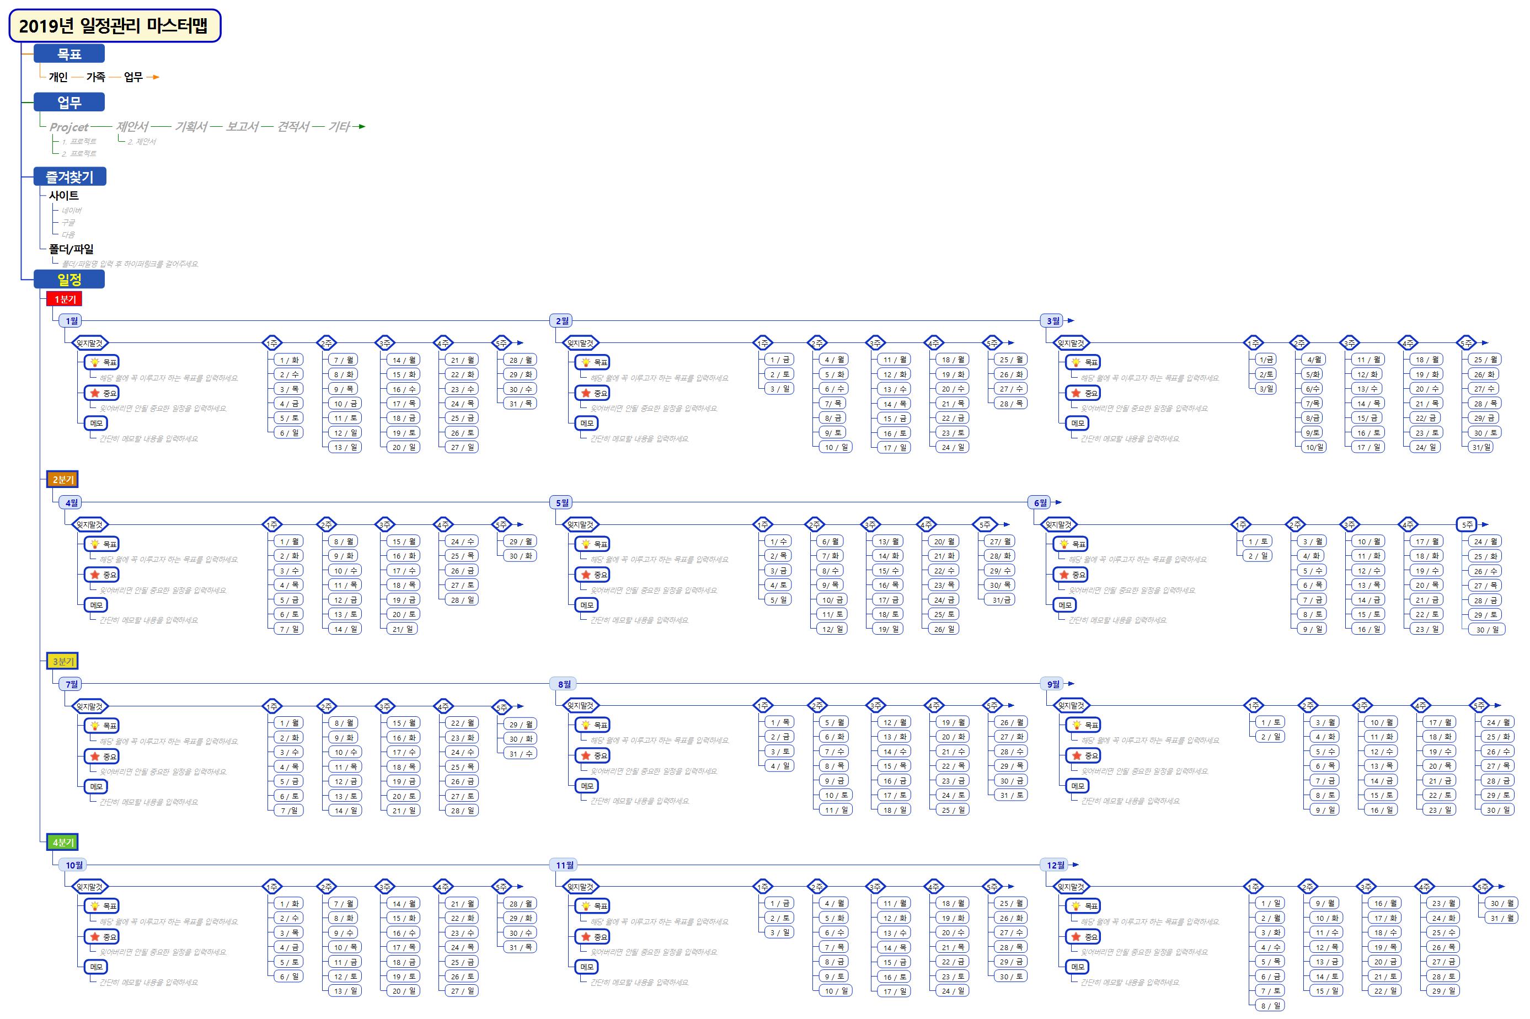Click the red star icon in February's 중요 node
This screenshot has height=1019, width=1530.
(586, 393)
